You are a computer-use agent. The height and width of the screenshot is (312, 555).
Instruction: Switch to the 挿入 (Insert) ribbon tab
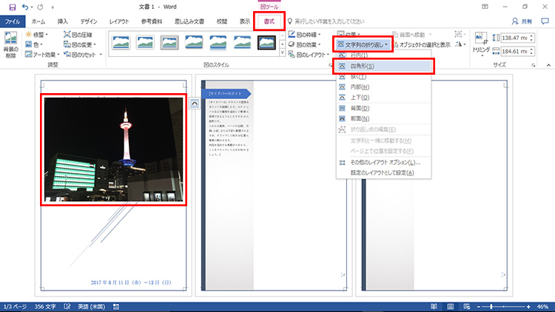[63, 21]
